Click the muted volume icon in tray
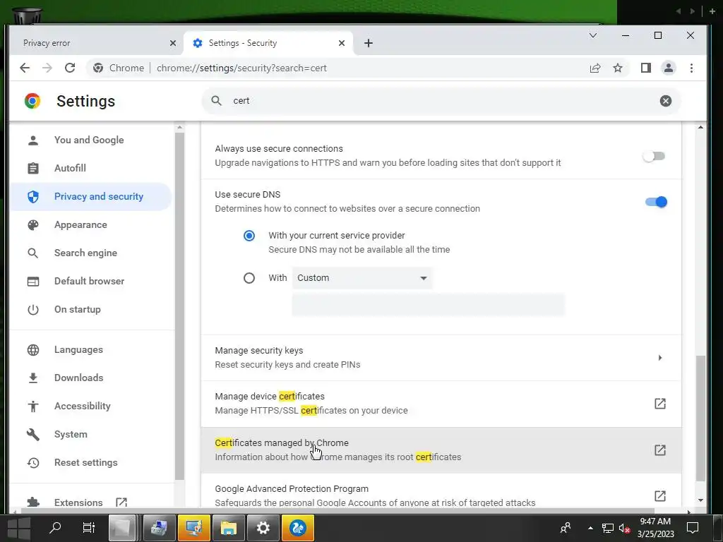The width and height of the screenshot is (723, 542). point(624,528)
